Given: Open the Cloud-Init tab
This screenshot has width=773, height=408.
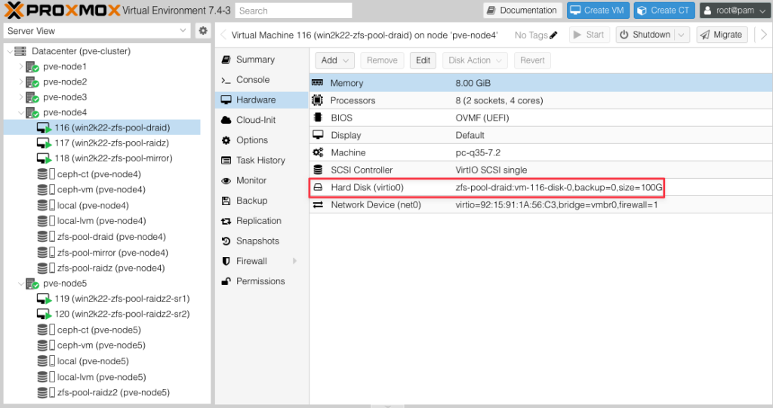Looking at the screenshot, I should (x=262, y=120).
